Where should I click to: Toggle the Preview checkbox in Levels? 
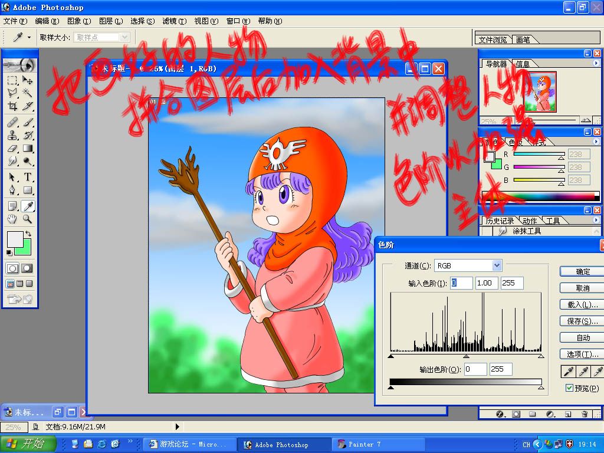pos(569,388)
